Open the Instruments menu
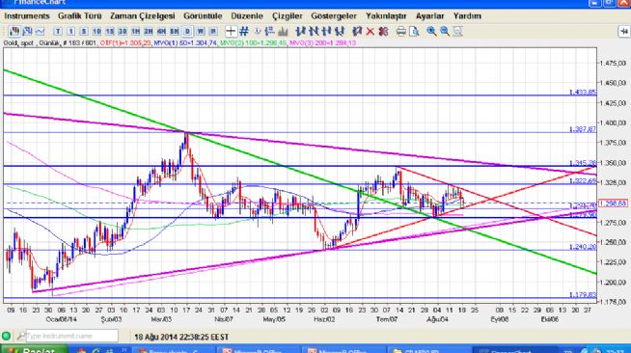The width and height of the screenshot is (631, 353). [27, 16]
